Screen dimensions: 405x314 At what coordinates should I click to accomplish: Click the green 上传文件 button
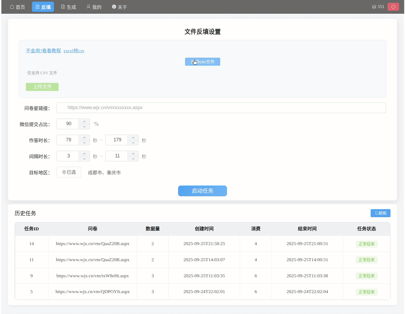pos(42,87)
